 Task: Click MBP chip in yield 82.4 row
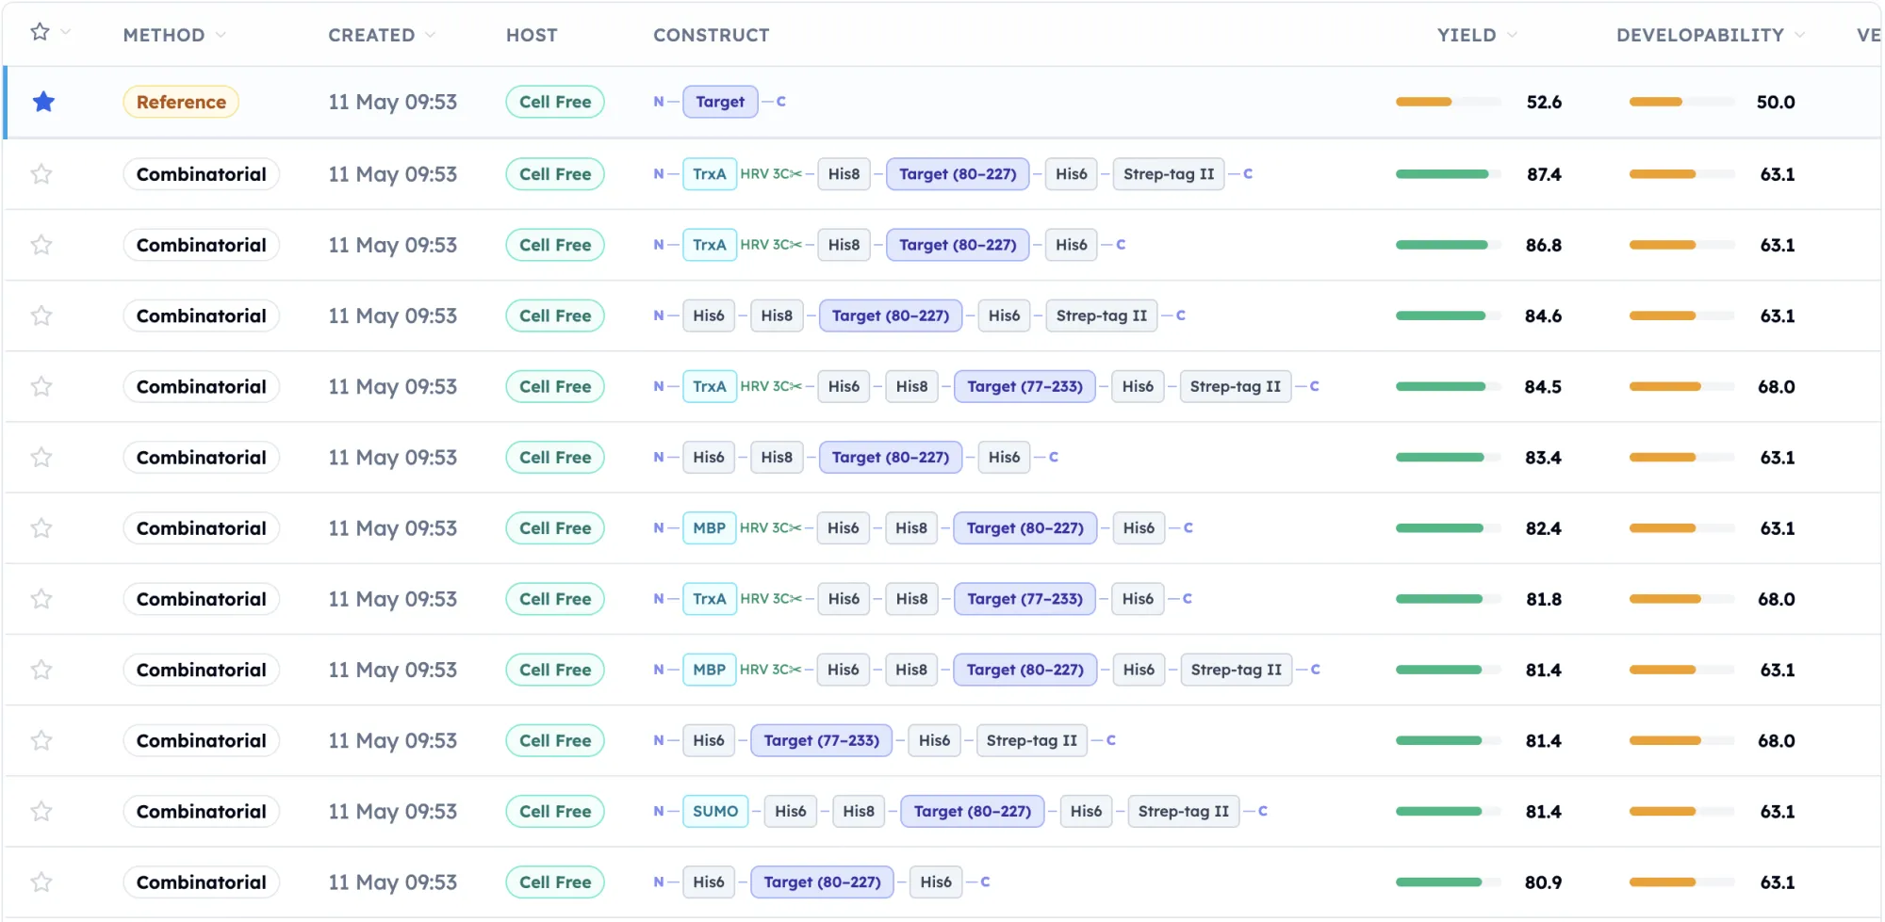click(710, 528)
